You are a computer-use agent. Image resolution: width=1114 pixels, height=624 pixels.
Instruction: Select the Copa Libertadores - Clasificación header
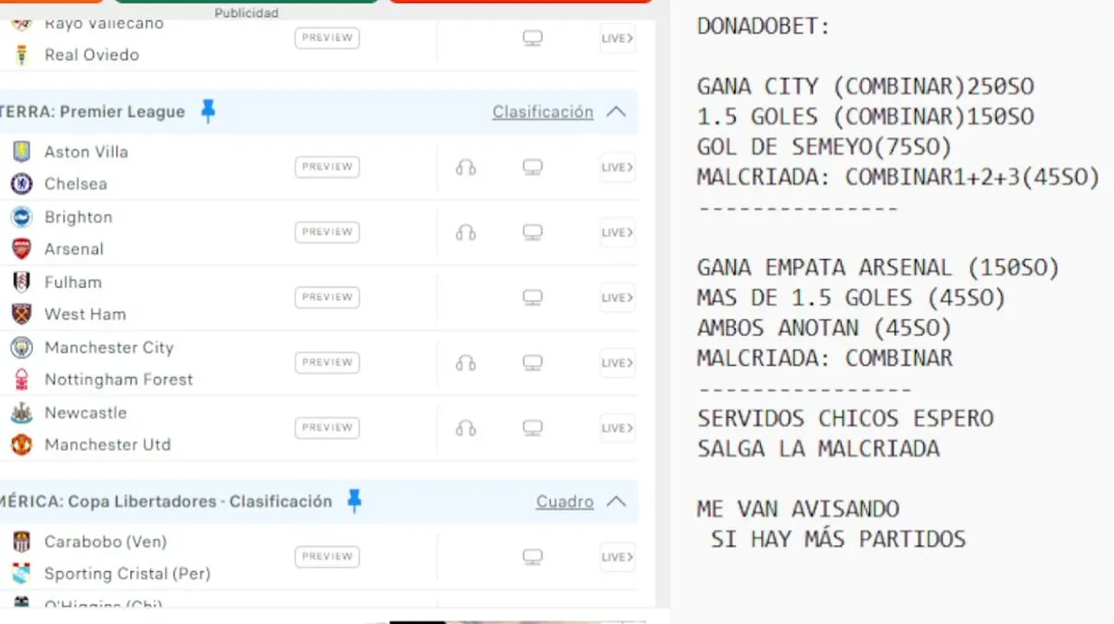coord(166,502)
